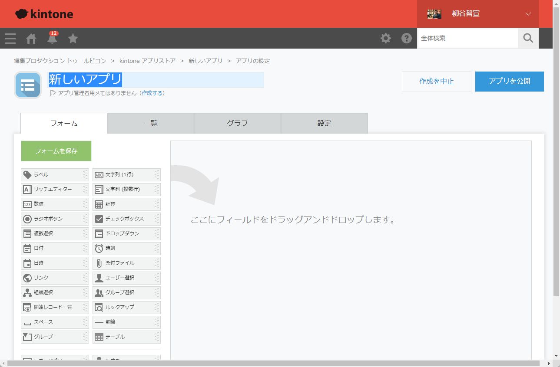
Task: Switch to the 一覧 tab
Action: [x=151, y=124]
